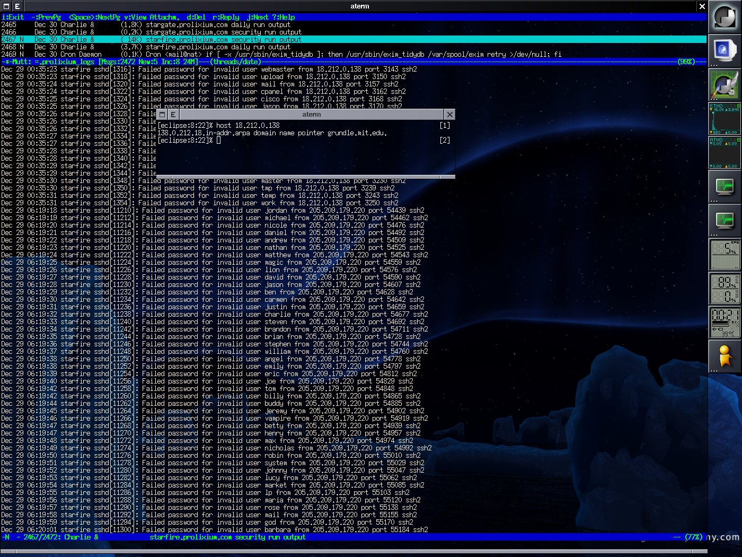The image size is (742, 557).
Task: Click the ETH0 network monitor dockapp
Action: 725,119
